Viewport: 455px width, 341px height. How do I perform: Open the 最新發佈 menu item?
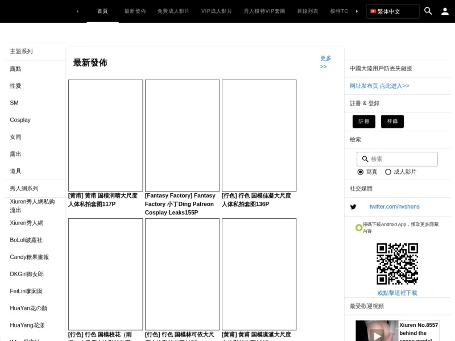135,11
